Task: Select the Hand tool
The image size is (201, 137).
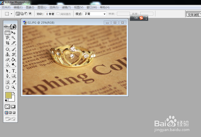Action: tap(7, 87)
